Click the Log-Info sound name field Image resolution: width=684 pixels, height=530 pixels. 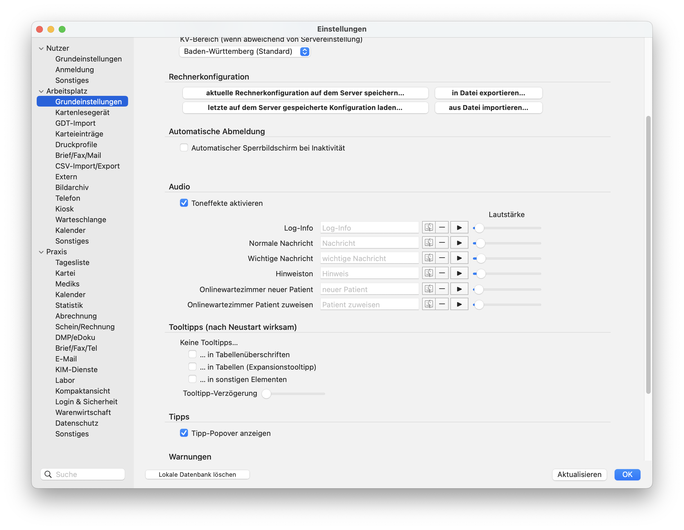(x=369, y=228)
